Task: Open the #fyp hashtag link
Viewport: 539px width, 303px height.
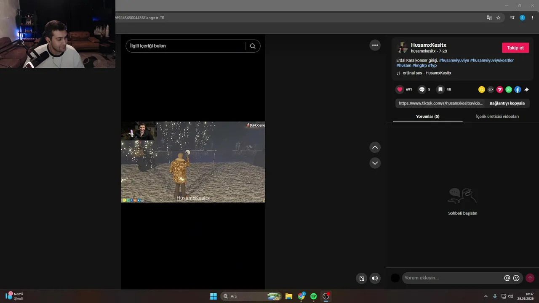Action: [x=432, y=65]
